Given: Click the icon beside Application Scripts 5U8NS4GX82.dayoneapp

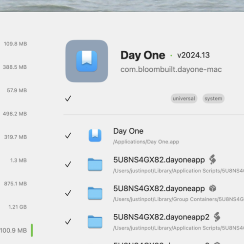Looking at the screenshot, I should coord(213,160).
